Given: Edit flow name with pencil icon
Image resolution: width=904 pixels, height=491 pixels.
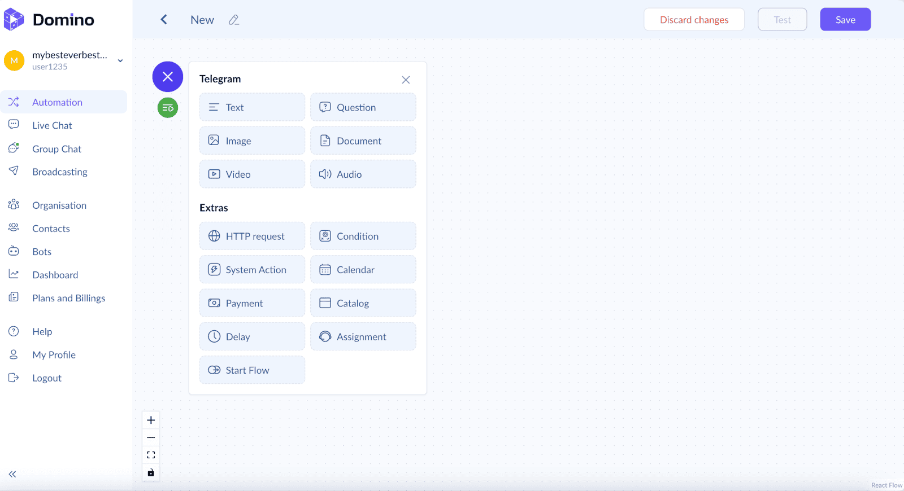Looking at the screenshot, I should tap(234, 20).
